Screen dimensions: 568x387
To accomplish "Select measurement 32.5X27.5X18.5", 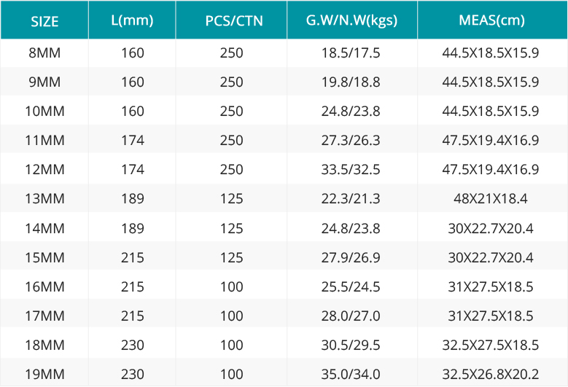I will click(491, 345).
